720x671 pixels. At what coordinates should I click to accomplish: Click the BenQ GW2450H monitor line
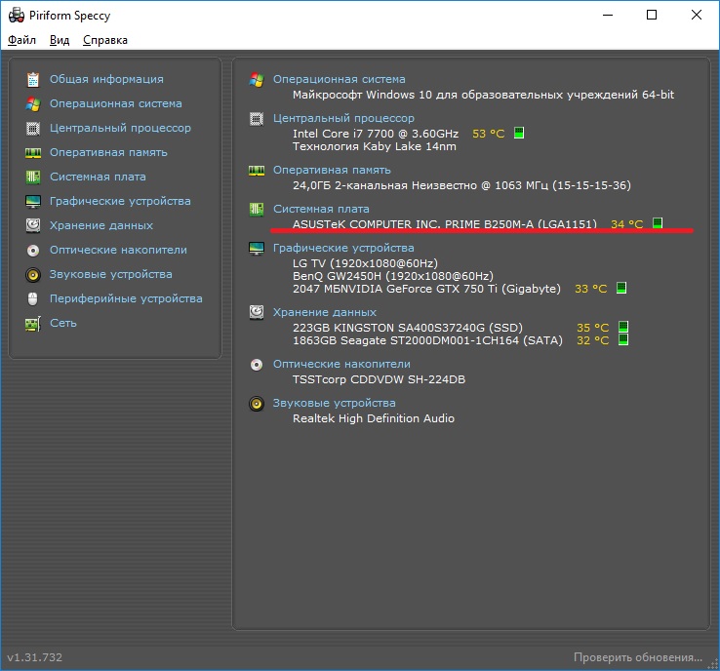[x=393, y=276]
